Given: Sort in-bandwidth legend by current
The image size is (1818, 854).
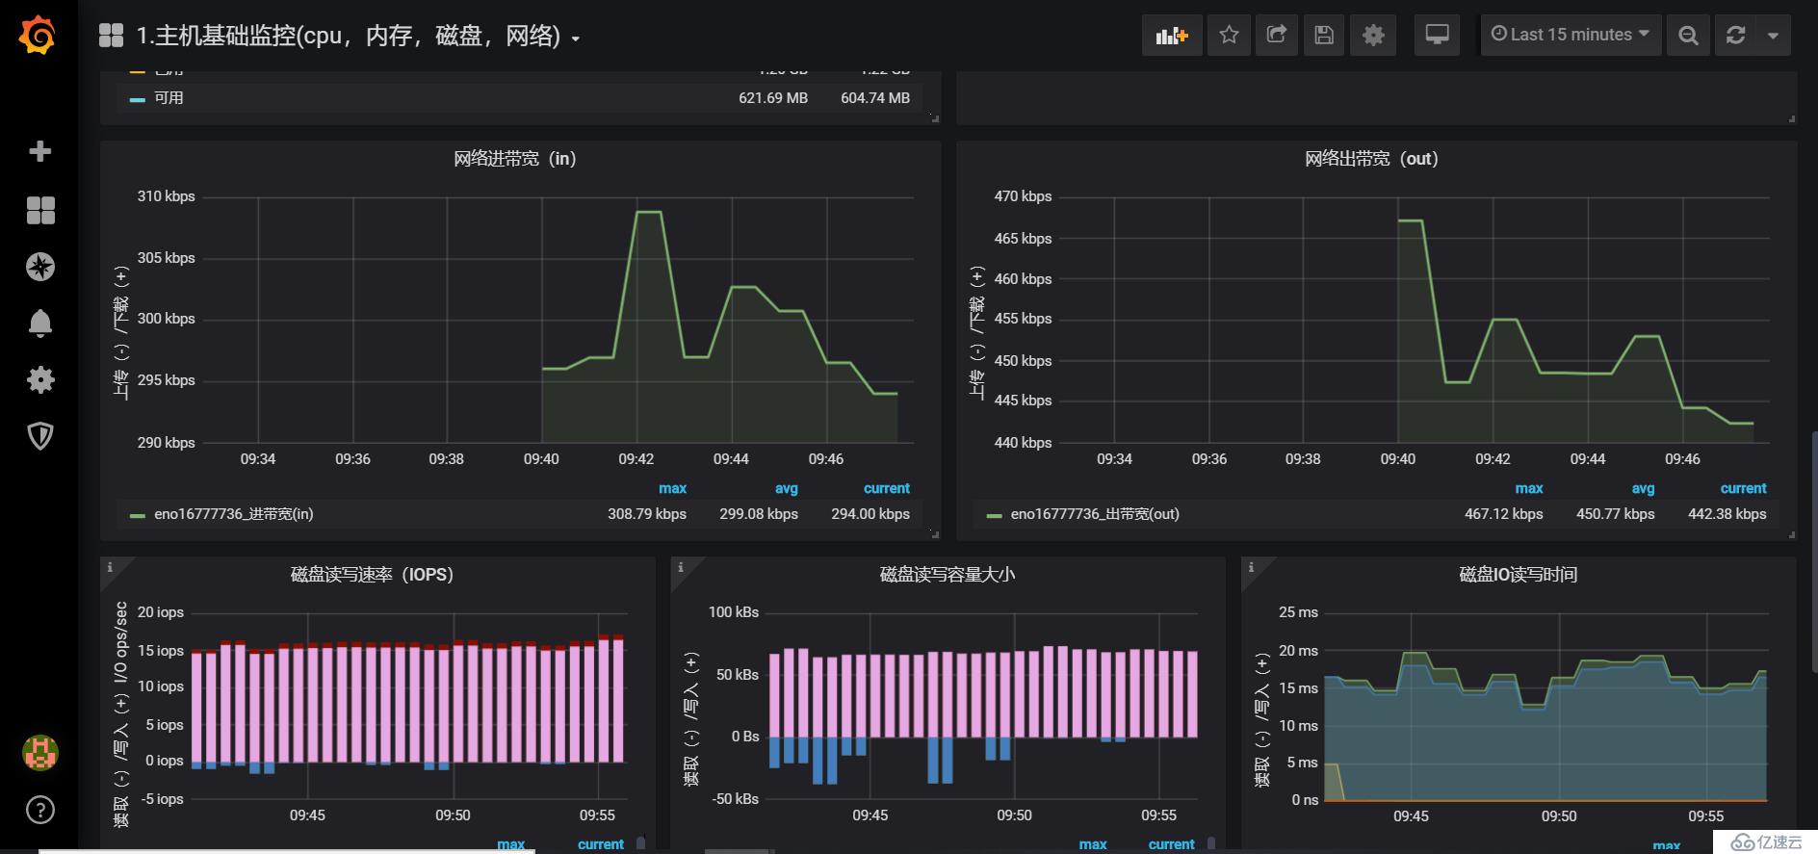Looking at the screenshot, I should click(x=887, y=488).
